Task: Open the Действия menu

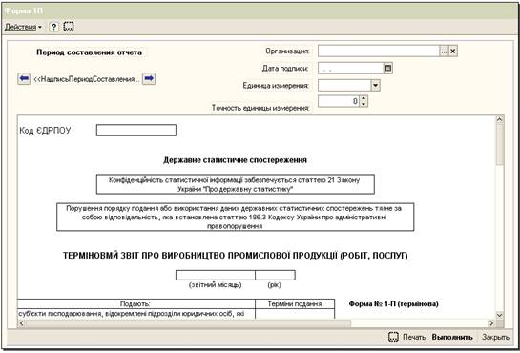Action: [x=23, y=27]
